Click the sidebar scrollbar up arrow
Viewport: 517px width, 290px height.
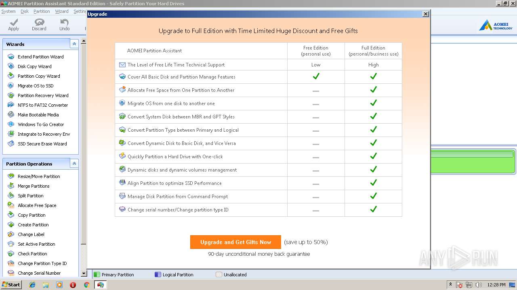point(84,41)
